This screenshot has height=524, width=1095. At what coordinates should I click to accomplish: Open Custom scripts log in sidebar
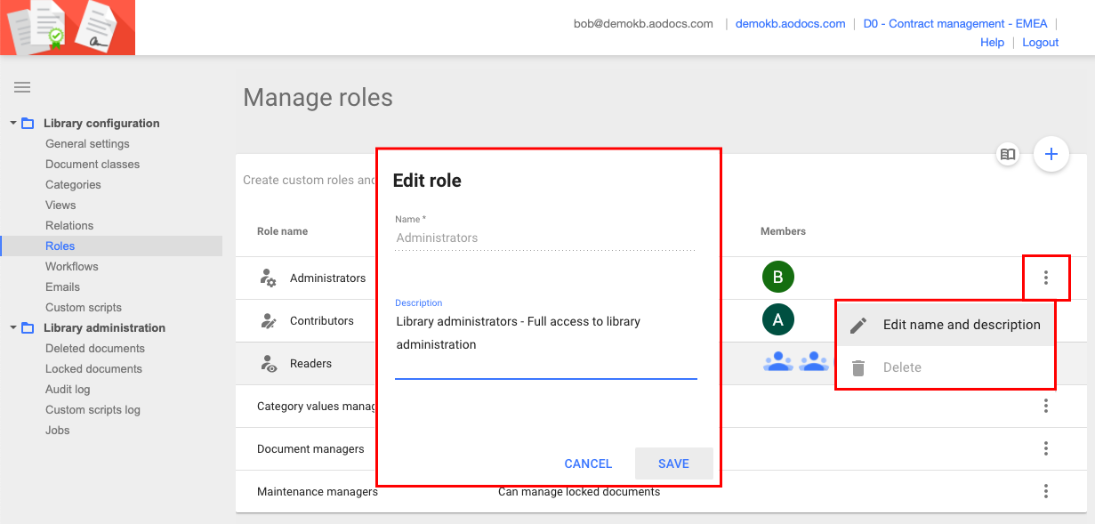click(x=93, y=410)
